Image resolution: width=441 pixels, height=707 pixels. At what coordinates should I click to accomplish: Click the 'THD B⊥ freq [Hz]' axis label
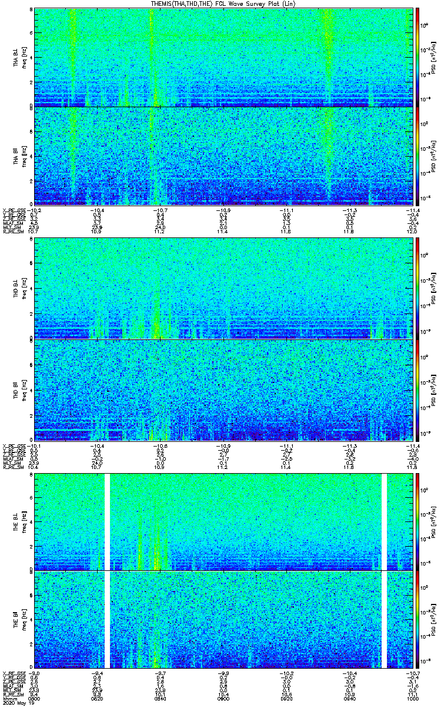[x=20, y=288]
